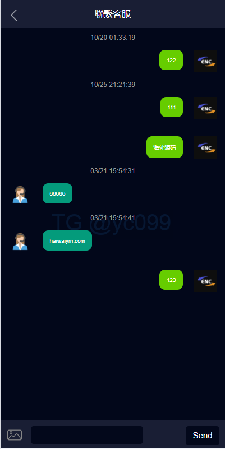Select the 海外源码 message bubble
225x449 pixels.
[x=164, y=147]
